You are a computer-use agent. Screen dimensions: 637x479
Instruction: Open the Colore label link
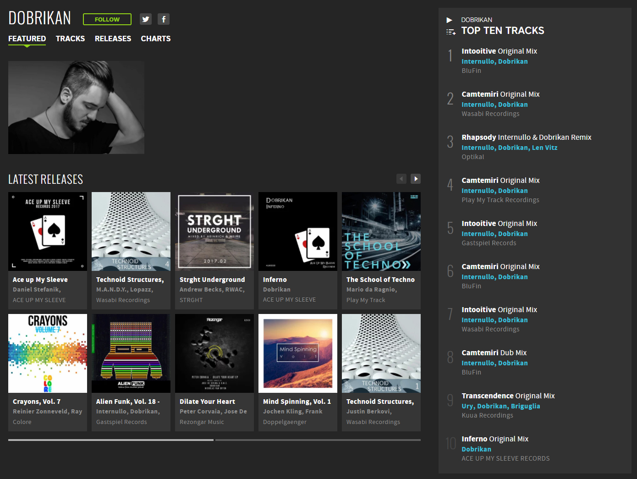click(22, 422)
